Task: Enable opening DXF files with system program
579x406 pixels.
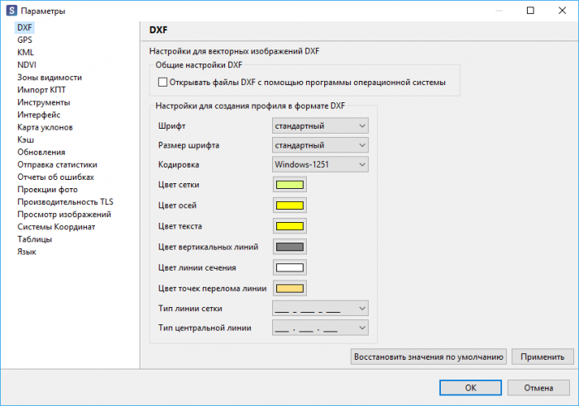Action: point(162,83)
